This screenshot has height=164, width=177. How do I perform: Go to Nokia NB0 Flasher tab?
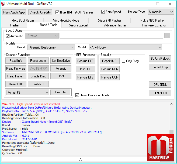152,20
